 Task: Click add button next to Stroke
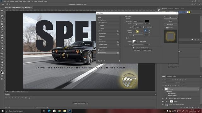118,31
